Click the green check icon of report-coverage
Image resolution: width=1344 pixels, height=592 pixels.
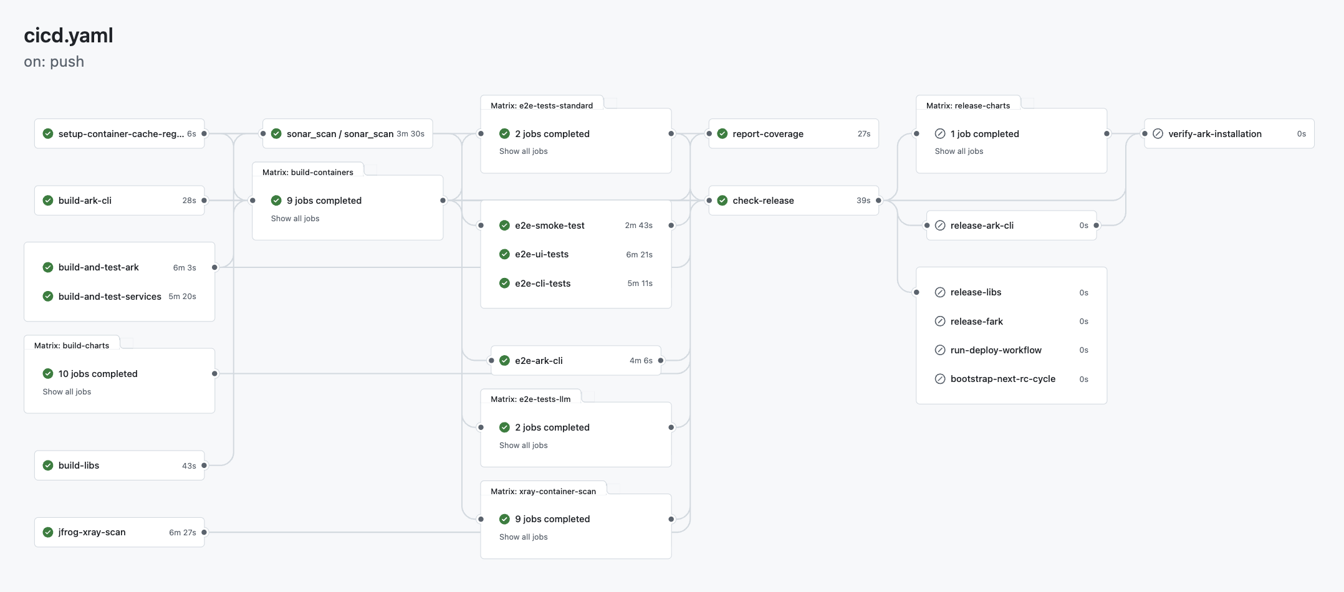point(722,134)
